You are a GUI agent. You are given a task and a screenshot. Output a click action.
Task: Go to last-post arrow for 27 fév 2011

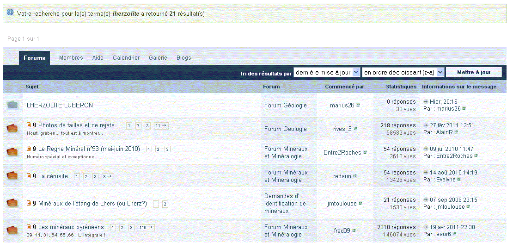[426, 125]
